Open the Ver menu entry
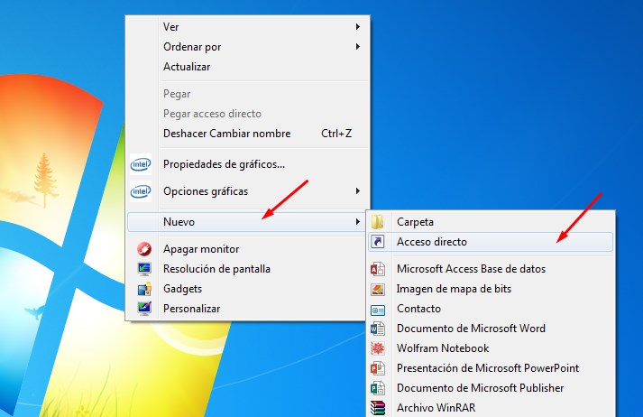 pos(247,27)
